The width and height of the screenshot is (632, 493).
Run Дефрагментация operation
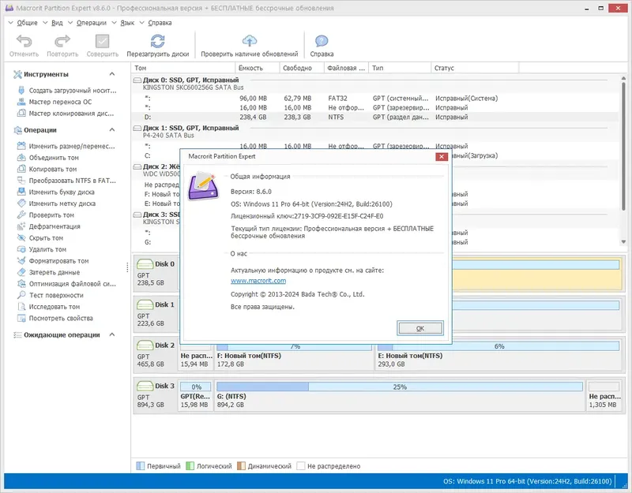point(49,226)
